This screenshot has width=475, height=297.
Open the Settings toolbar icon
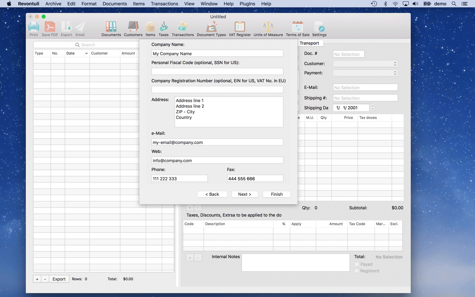[319, 27]
